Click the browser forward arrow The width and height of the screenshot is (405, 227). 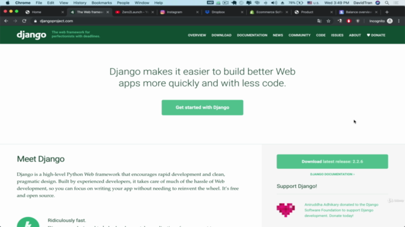coord(15,21)
